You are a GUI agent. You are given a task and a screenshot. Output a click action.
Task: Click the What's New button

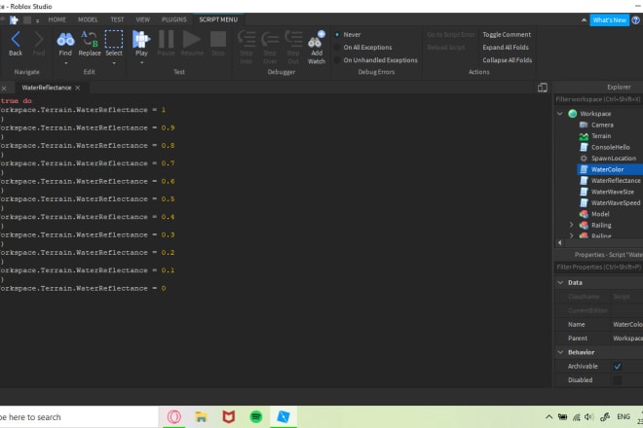pos(609,20)
